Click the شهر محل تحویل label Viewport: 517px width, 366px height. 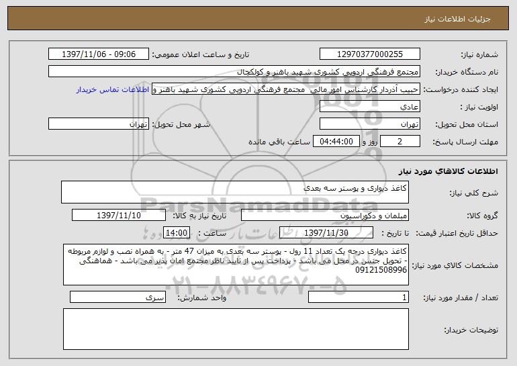181,124
